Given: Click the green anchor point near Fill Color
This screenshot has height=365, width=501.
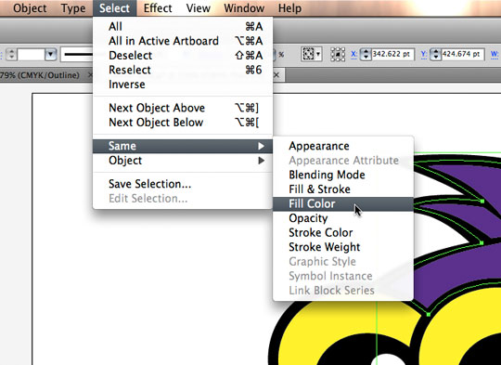Looking at the screenshot, I should pos(482,202).
